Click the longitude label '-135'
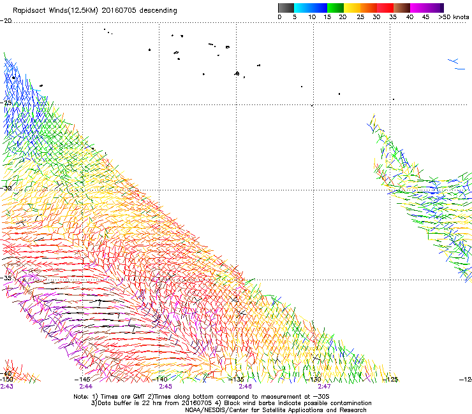This screenshot has height=414, width=472. pos(236,380)
